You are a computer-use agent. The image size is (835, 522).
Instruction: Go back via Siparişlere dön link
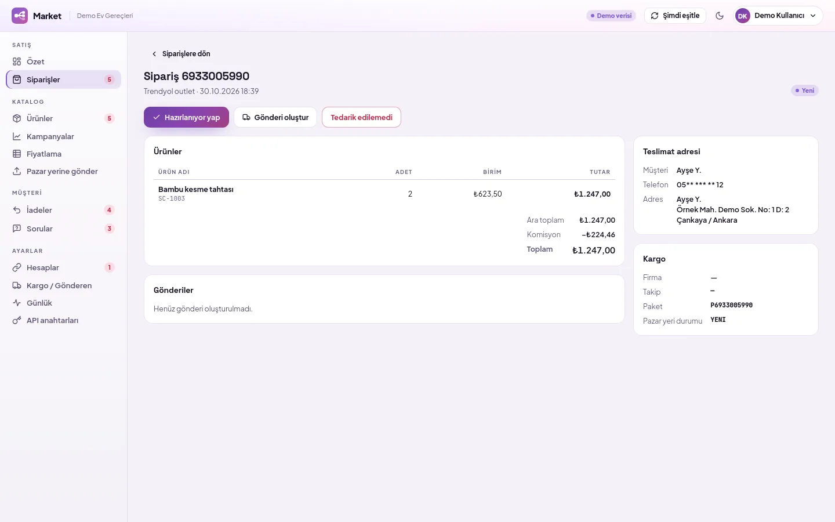180,54
